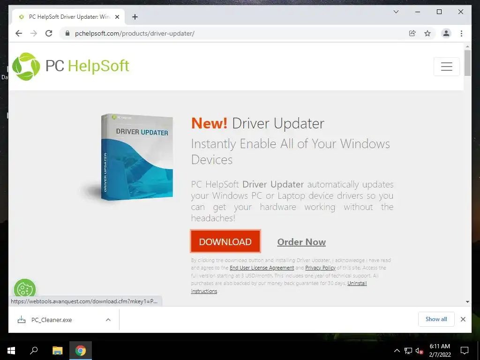Click the muted volume tray icon
This screenshot has width=480, height=360.
coord(419,351)
